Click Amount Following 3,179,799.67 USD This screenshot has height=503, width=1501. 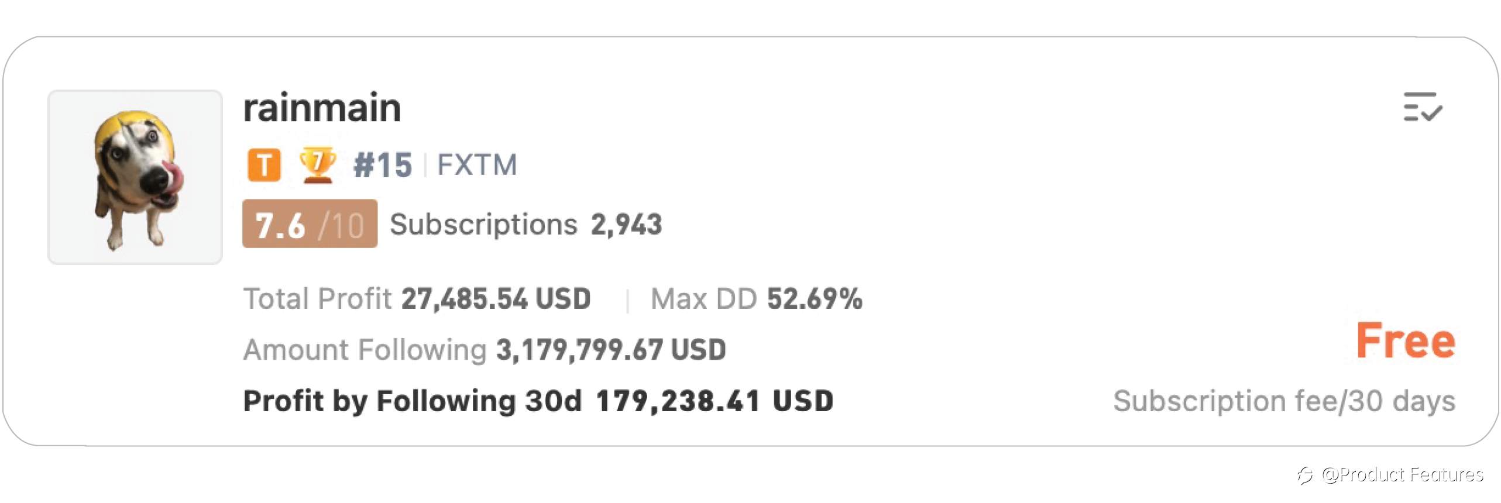[x=485, y=350]
